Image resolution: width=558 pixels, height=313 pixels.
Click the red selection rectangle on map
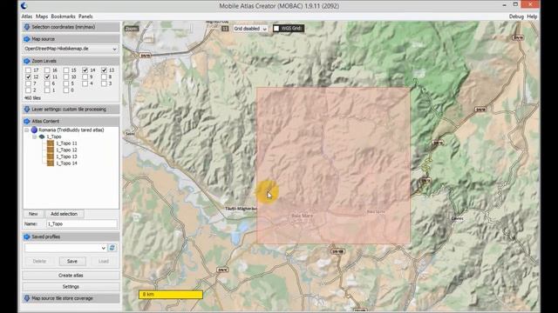tap(333, 166)
